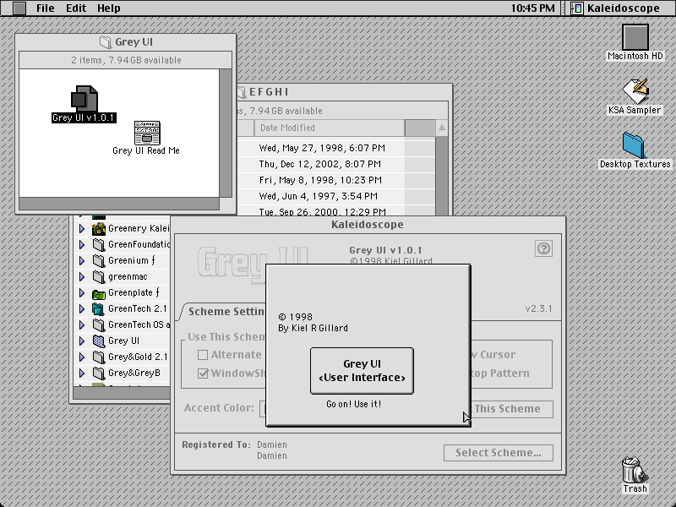Screen dimensions: 676x507
Task: Click the Kaleidoscope application menu icon
Action: tap(577, 8)
